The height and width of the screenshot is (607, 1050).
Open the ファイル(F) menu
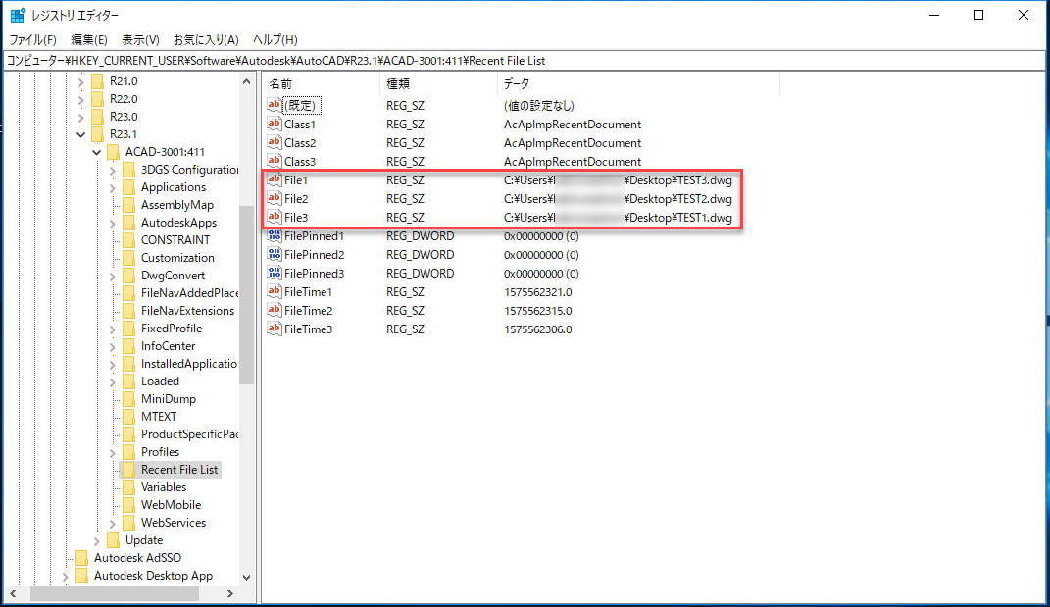tap(32, 39)
